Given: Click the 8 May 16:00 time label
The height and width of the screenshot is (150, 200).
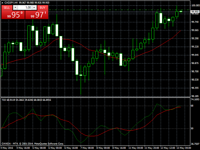Looking at the screenshot, I should pos(119,148).
